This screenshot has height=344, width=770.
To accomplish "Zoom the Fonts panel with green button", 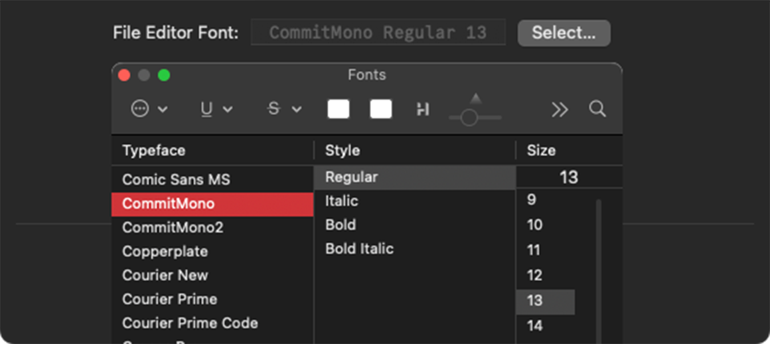I will pyautogui.click(x=164, y=75).
